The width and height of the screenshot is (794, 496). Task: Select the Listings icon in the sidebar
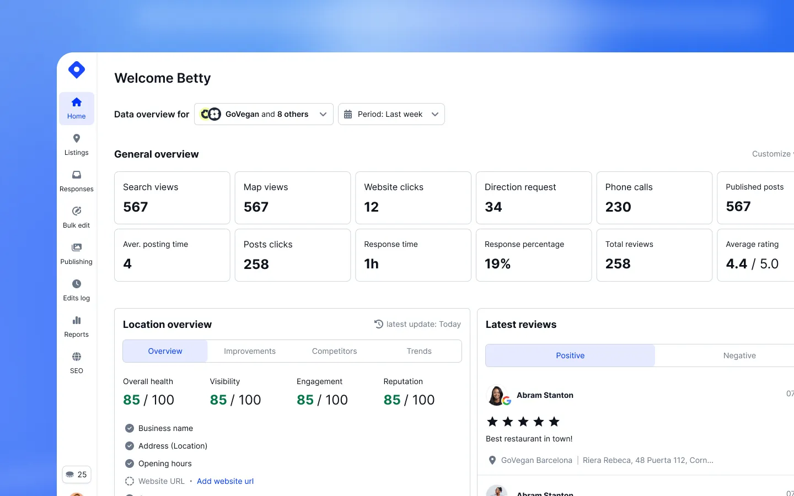click(76, 144)
